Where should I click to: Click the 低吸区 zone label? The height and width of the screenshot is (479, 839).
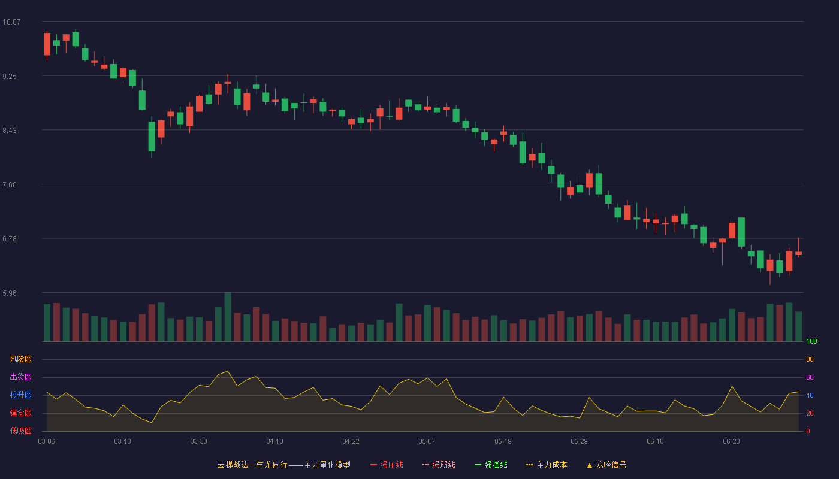[x=20, y=431]
